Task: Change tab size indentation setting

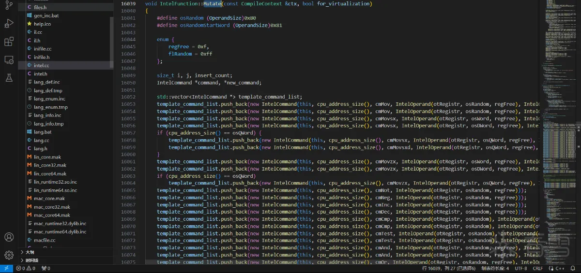Action: click(x=495, y=268)
